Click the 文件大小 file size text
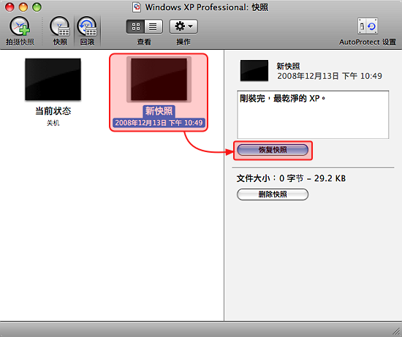 [291, 178]
